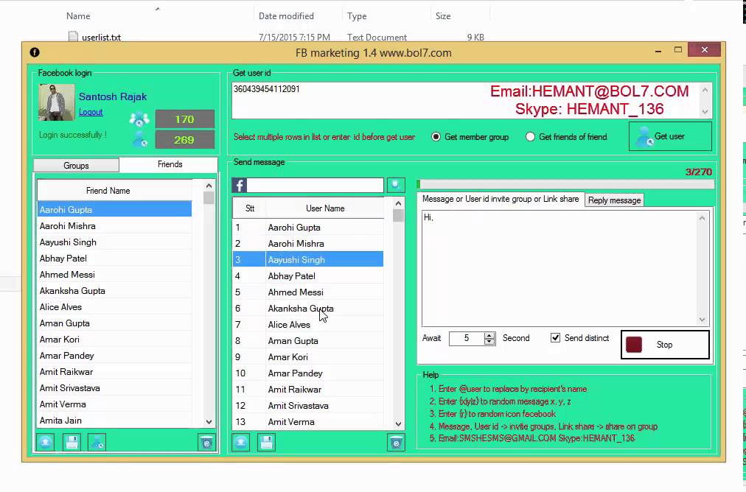Click the Friend Name list scroll-down arrow
The image size is (746, 492).
click(209, 421)
